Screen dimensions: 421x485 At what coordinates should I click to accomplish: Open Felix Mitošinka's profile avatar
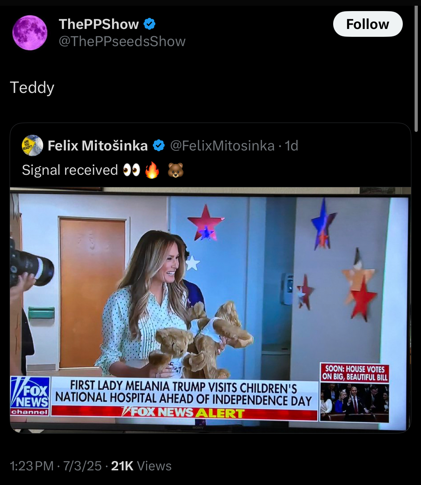pos(32,145)
